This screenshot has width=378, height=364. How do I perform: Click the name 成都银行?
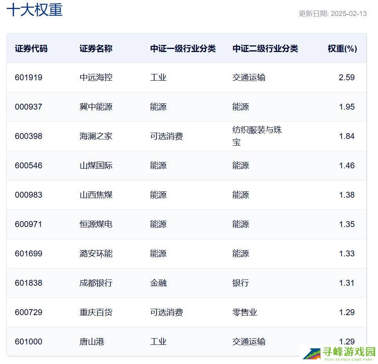[96, 283]
